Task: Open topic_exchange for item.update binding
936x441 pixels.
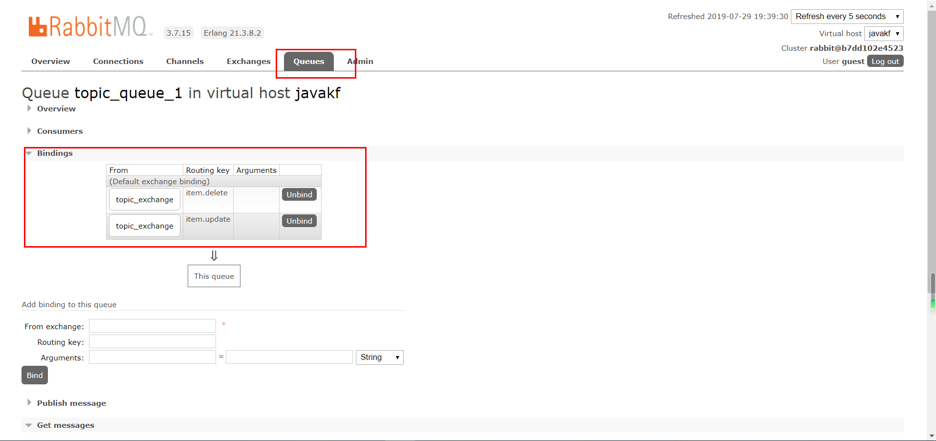Action: [x=145, y=226]
